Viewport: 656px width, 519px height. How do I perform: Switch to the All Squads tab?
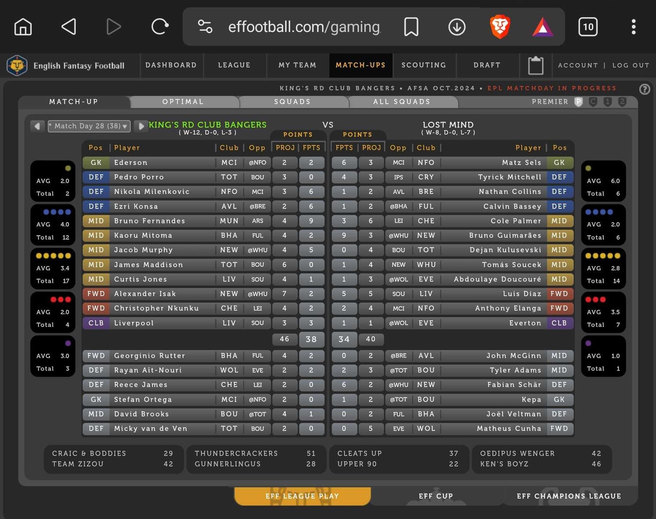tap(402, 102)
